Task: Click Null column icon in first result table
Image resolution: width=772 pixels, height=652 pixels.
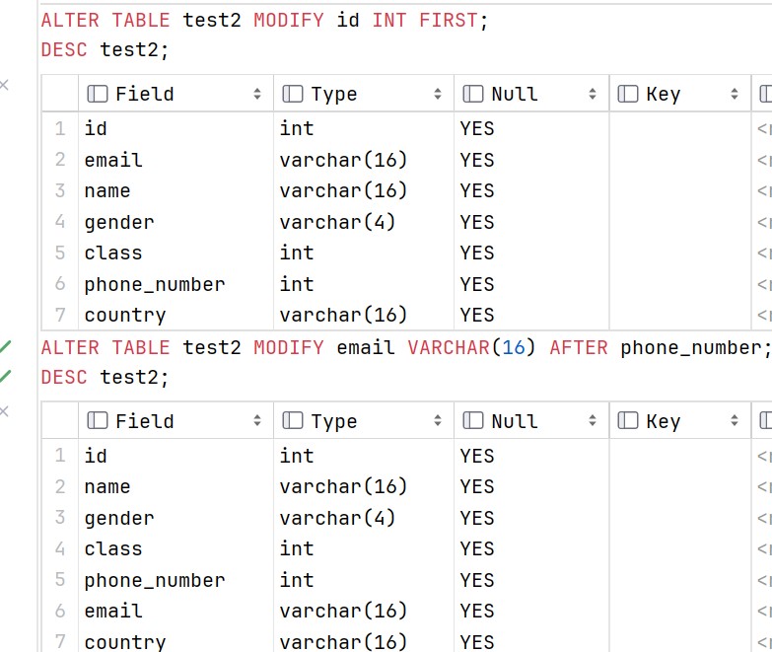Action: pos(473,94)
